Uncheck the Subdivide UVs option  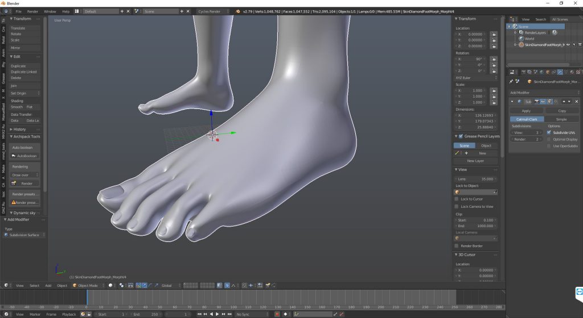pyautogui.click(x=549, y=132)
